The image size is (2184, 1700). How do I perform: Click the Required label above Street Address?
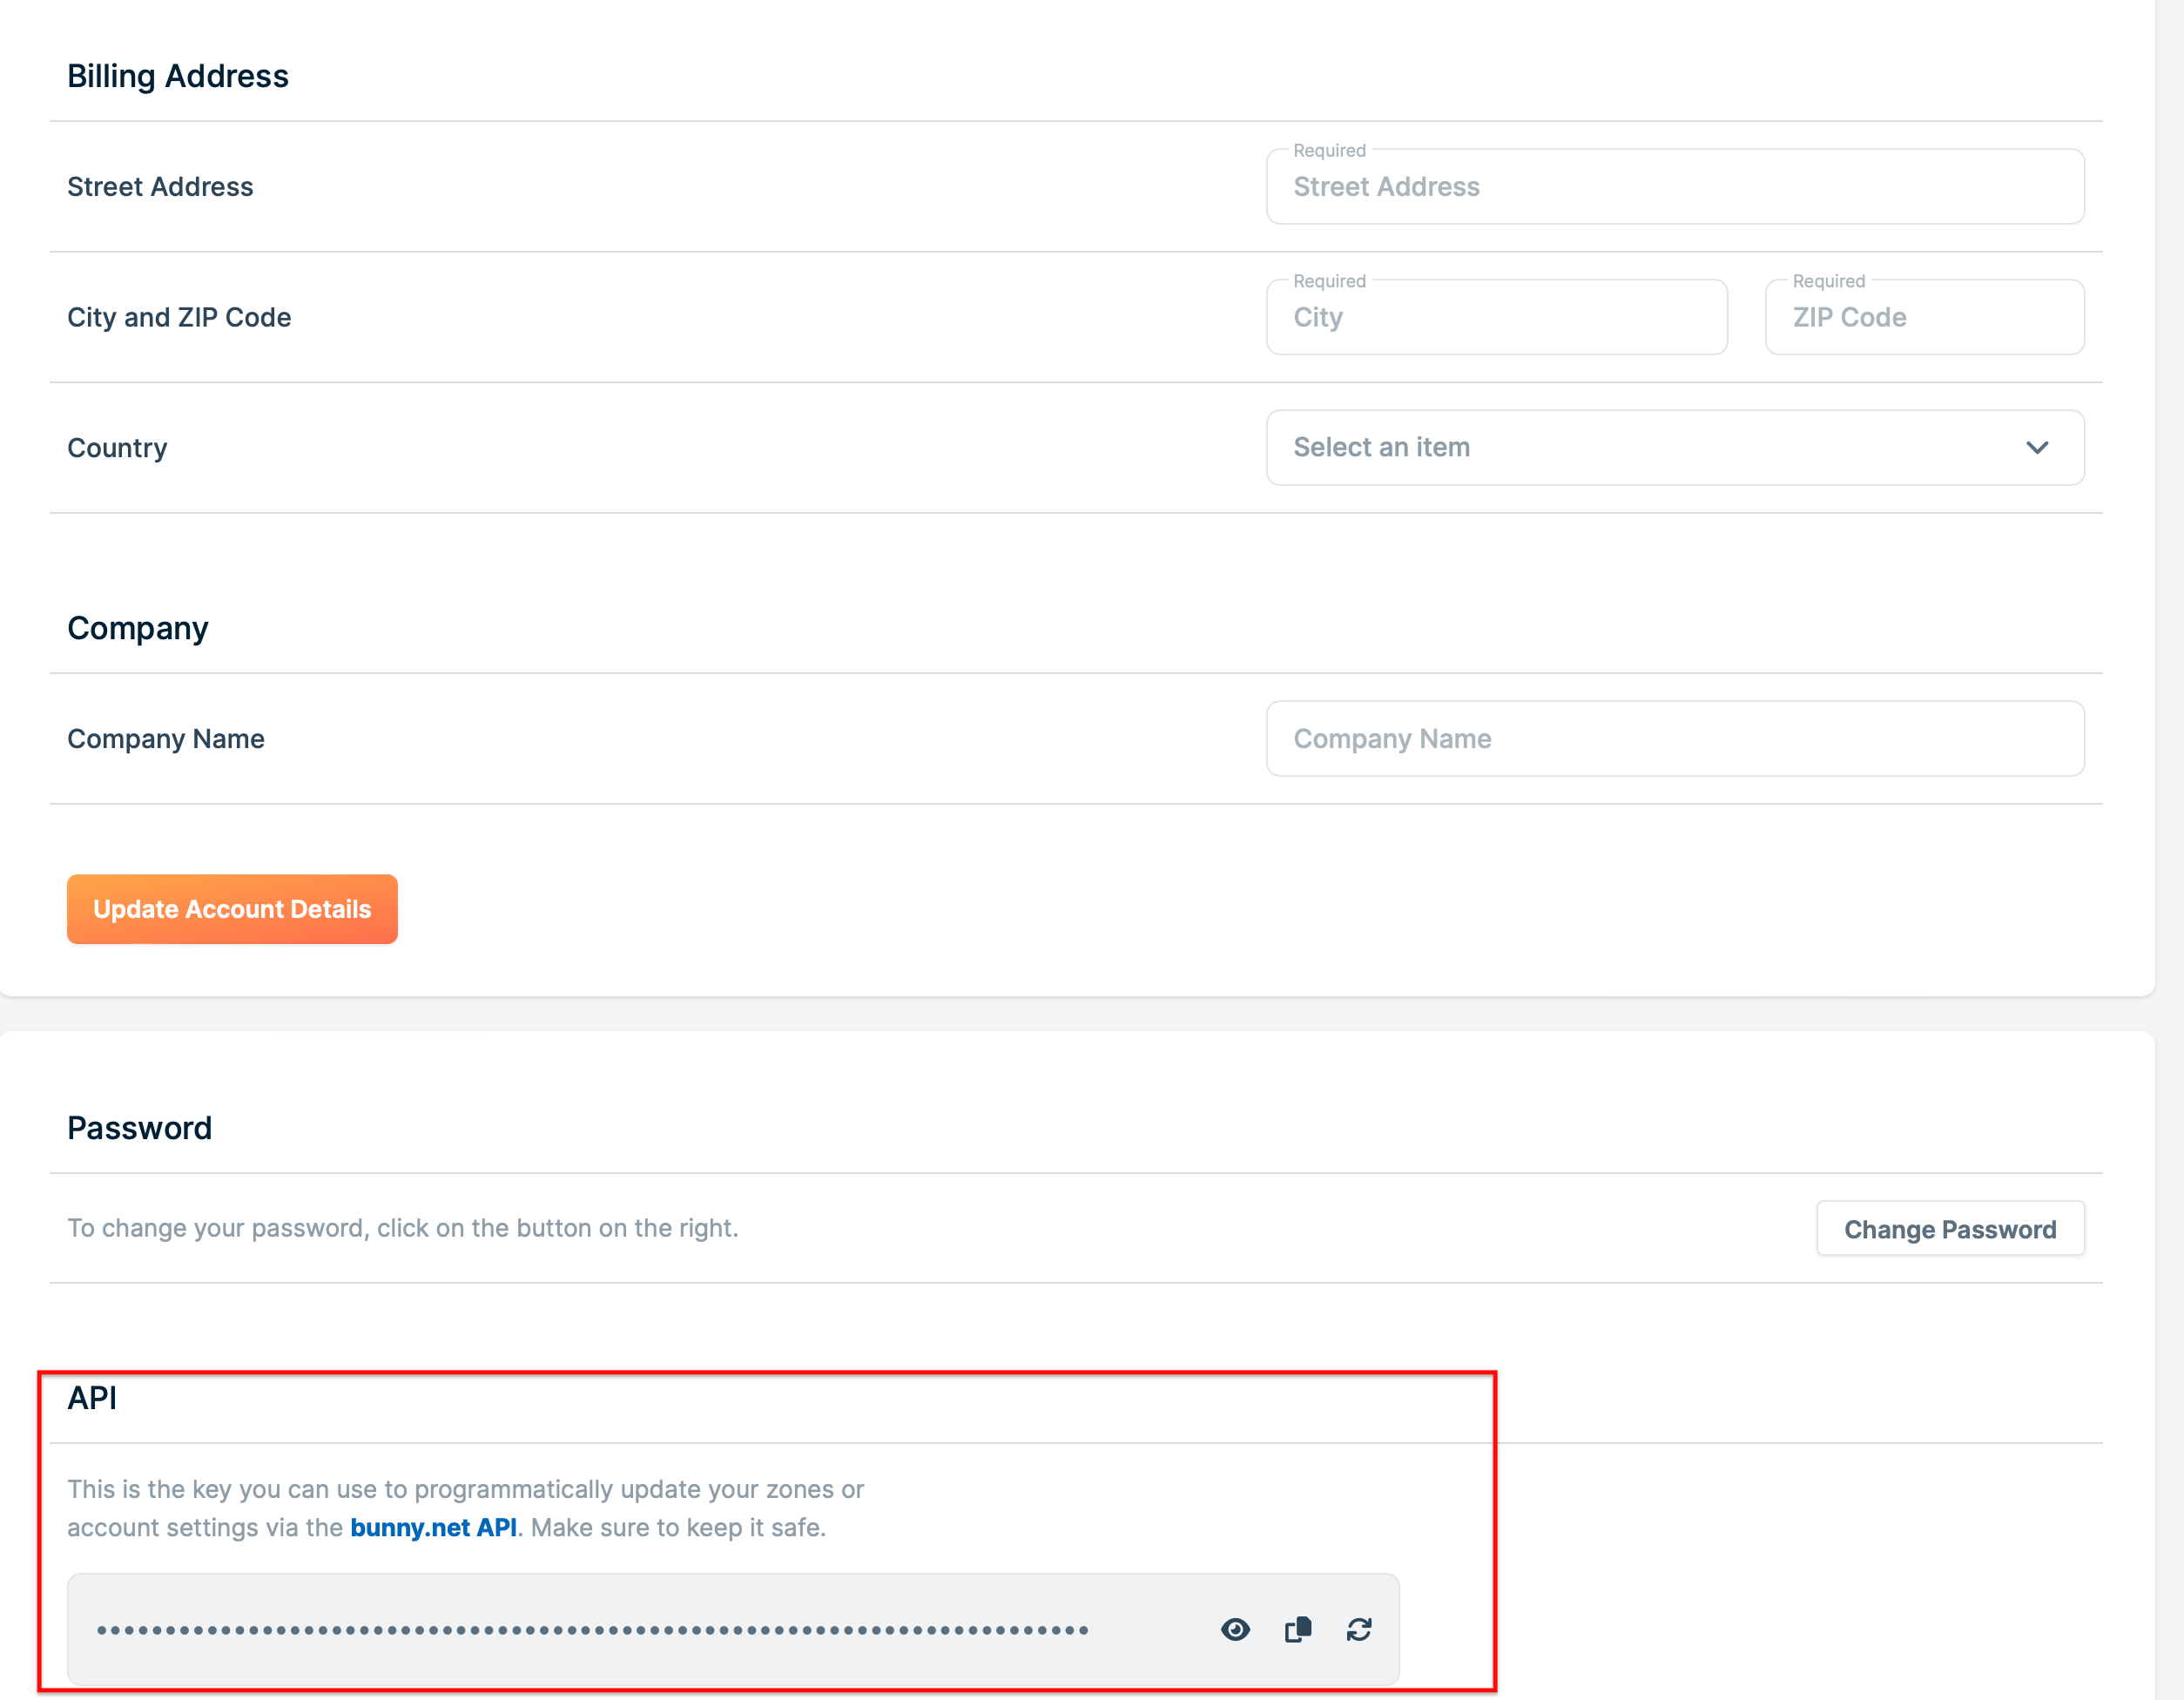(x=1328, y=150)
